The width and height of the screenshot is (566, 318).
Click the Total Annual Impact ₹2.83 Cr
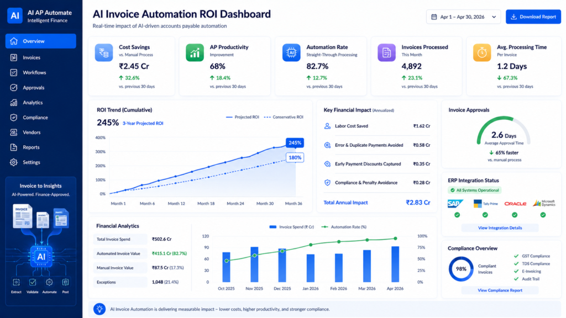tap(418, 203)
